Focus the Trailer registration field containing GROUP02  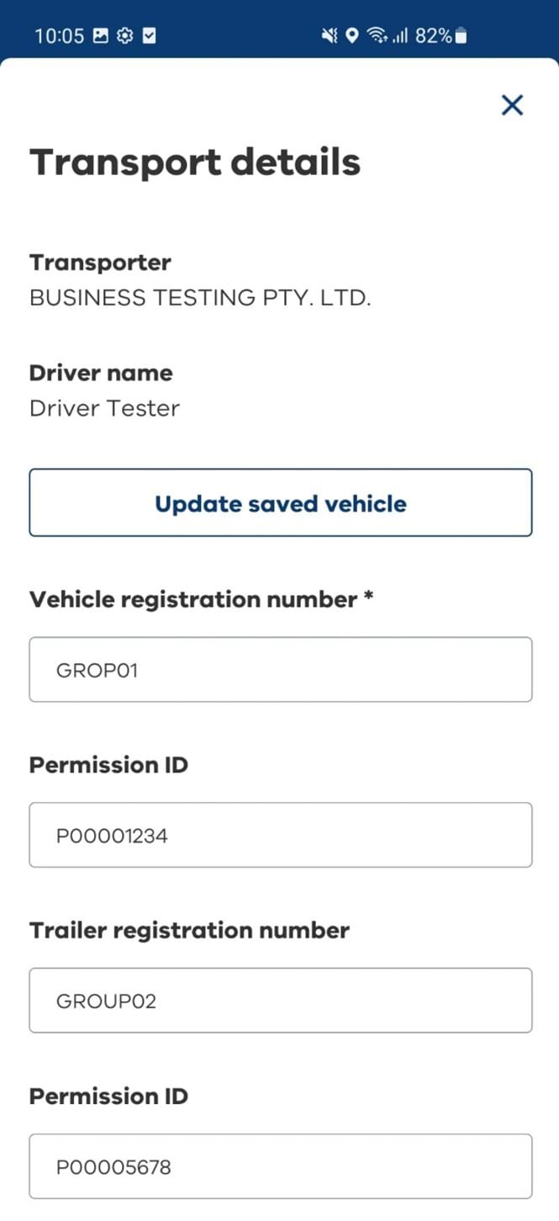click(x=281, y=1000)
